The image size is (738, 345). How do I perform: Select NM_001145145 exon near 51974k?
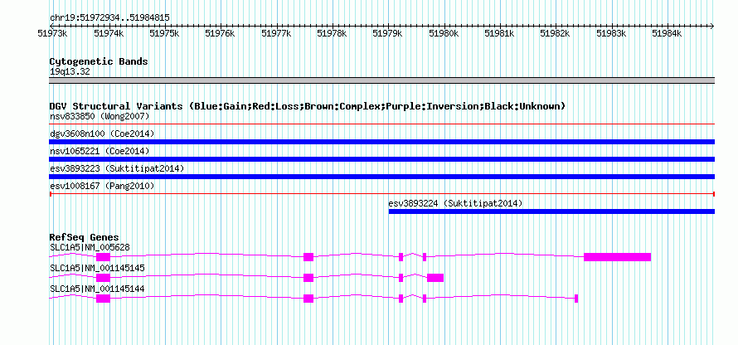click(x=103, y=278)
